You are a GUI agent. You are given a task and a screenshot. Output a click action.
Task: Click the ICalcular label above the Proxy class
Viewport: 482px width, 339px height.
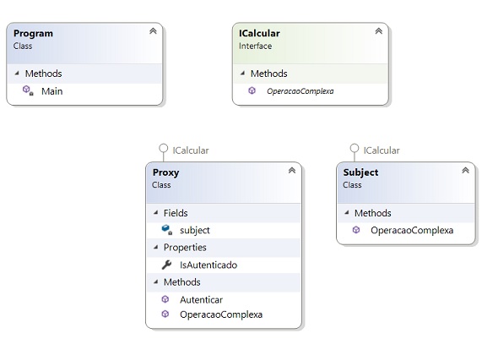(191, 150)
